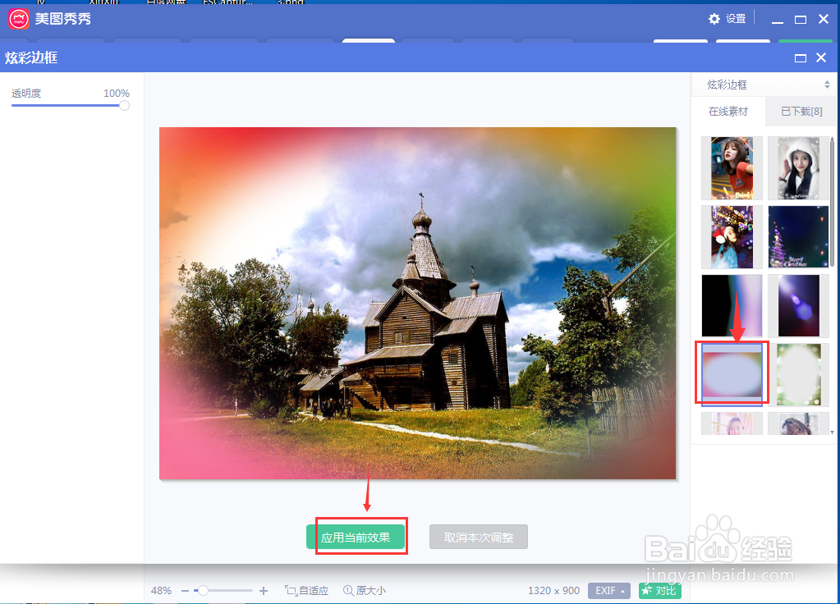The height and width of the screenshot is (604, 840).
Task: Select the purple lens flare frame
Action: [x=798, y=306]
